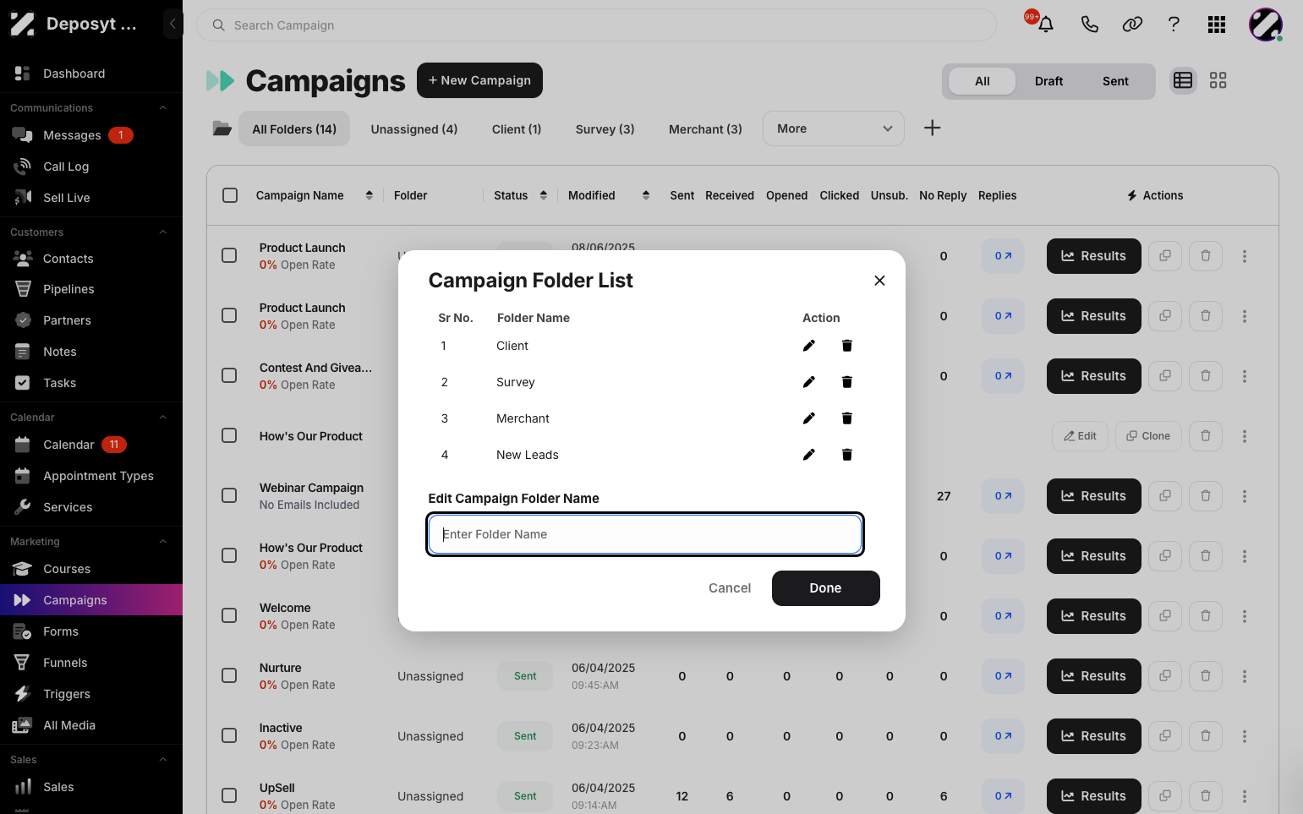Open the link chain icon in header
The height and width of the screenshot is (814, 1303).
tap(1132, 25)
